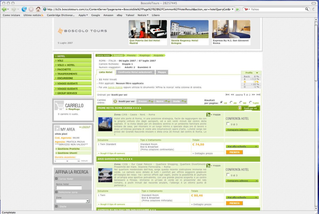Check compare box for Prime Hotel Roma Cassia

pyautogui.click(x=228, y=124)
